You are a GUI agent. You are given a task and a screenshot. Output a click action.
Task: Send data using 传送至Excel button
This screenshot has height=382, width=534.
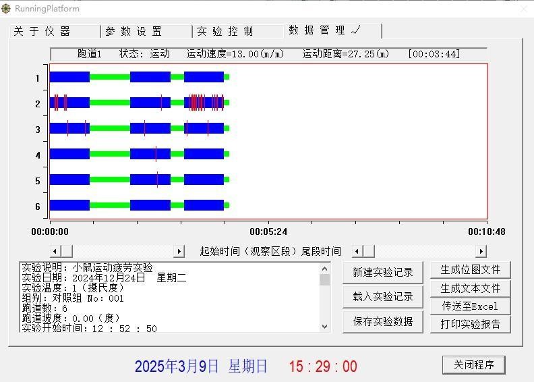471,306
